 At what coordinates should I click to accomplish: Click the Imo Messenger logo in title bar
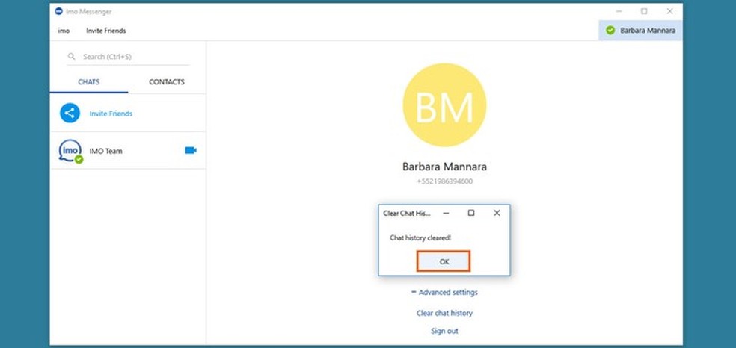tap(58, 11)
